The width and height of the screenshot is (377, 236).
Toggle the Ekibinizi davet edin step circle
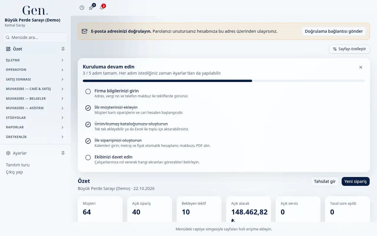click(x=88, y=158)
